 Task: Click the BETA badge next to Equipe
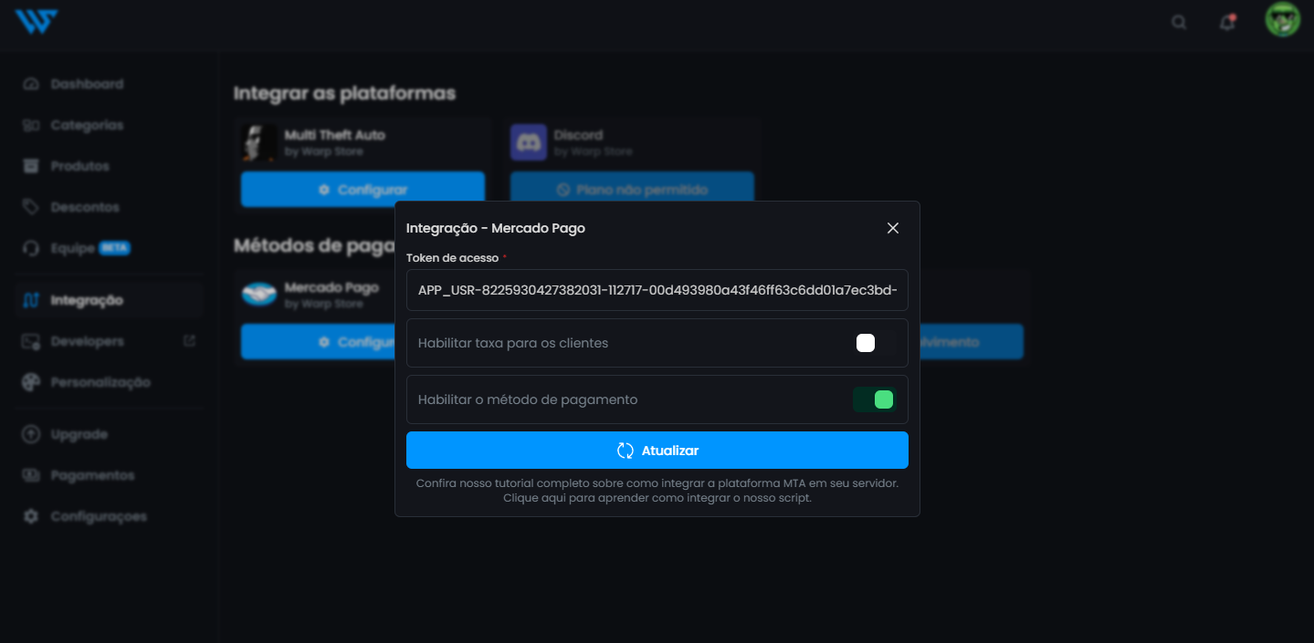click(114, 248)
